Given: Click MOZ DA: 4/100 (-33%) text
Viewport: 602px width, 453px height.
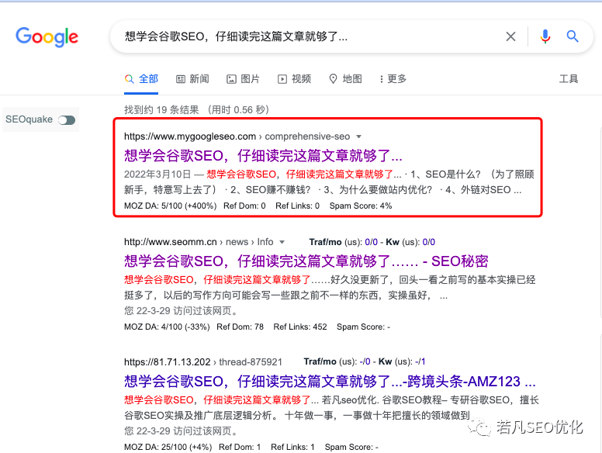Looking at the screenshot, I should (x=167, y=327).
